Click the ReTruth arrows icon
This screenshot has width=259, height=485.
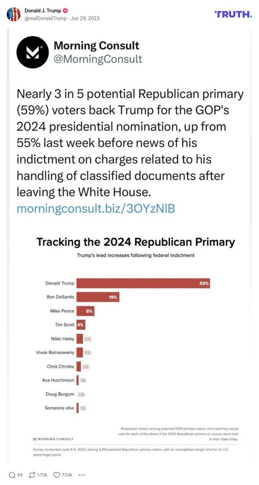tap(32, 475)
